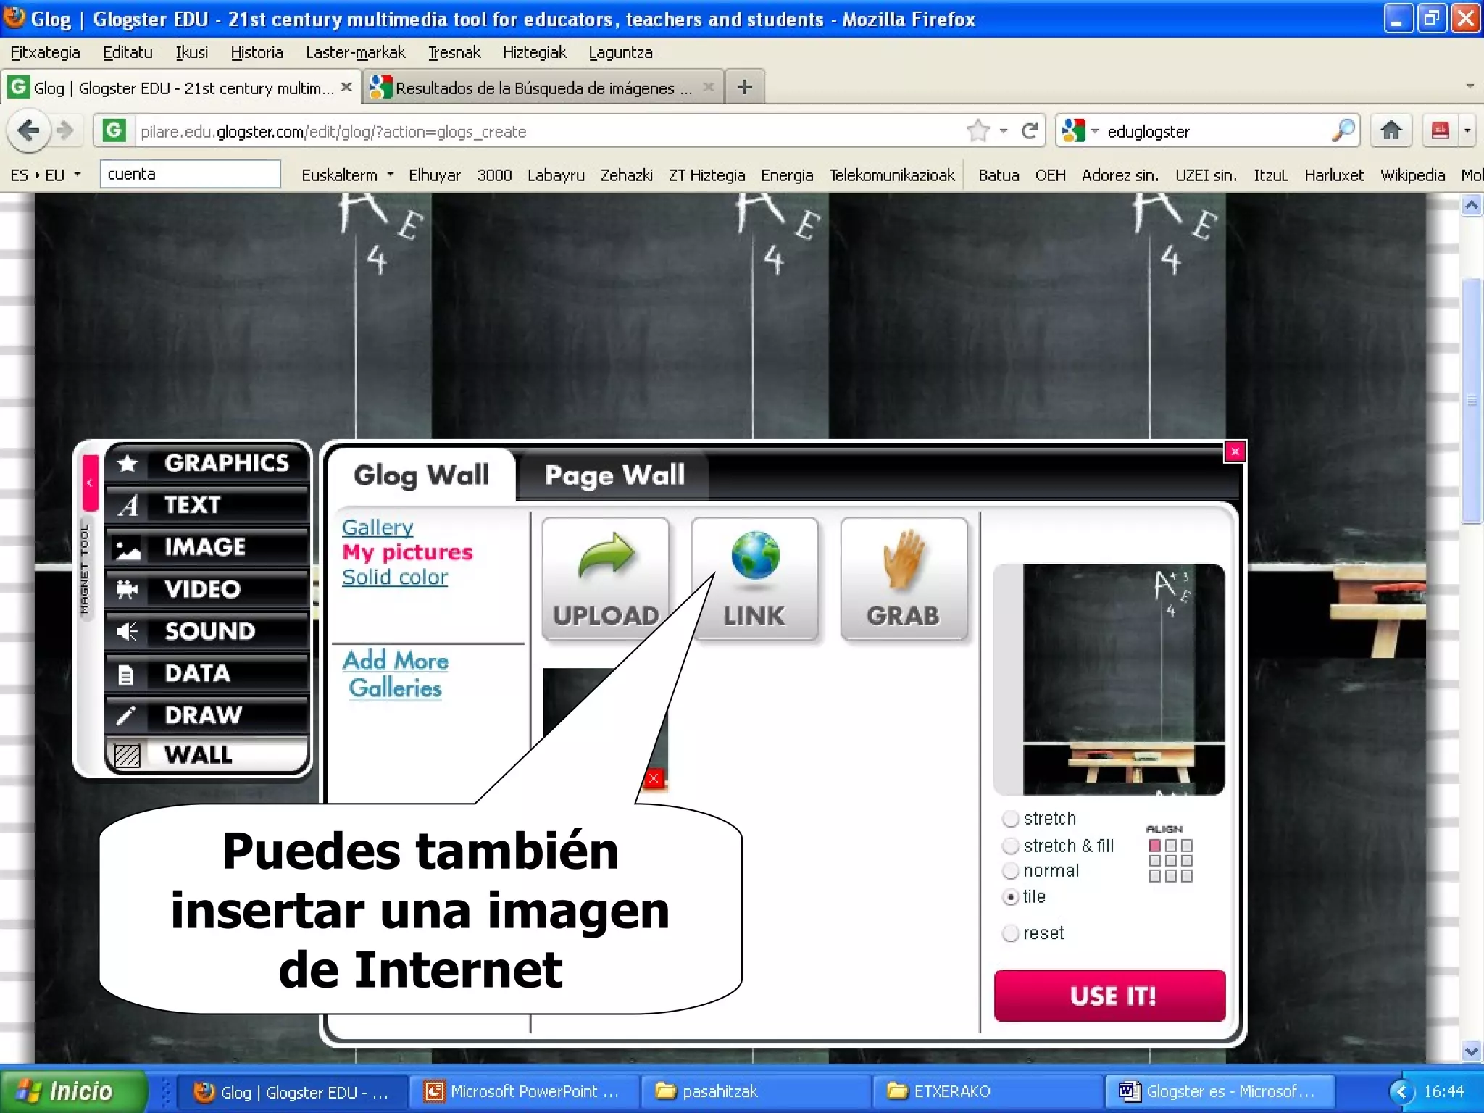Screen dimensions: 1484x1113
Task: Close the Glog Glogster EDU tab
Action: 346,87
